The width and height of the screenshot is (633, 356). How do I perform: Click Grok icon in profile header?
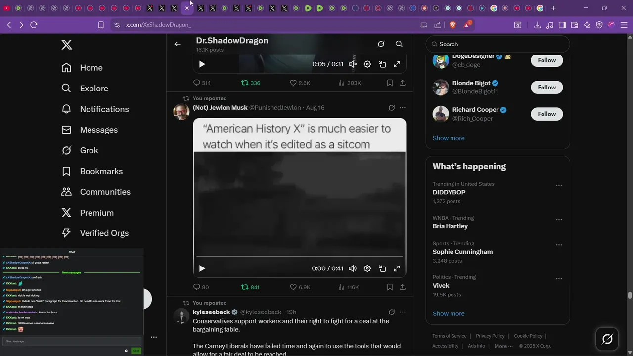click(381, 44)
